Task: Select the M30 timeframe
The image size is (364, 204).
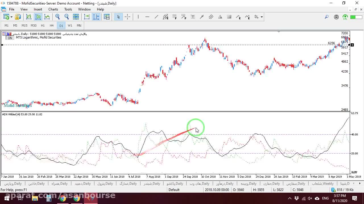Action: coord(34,25)
